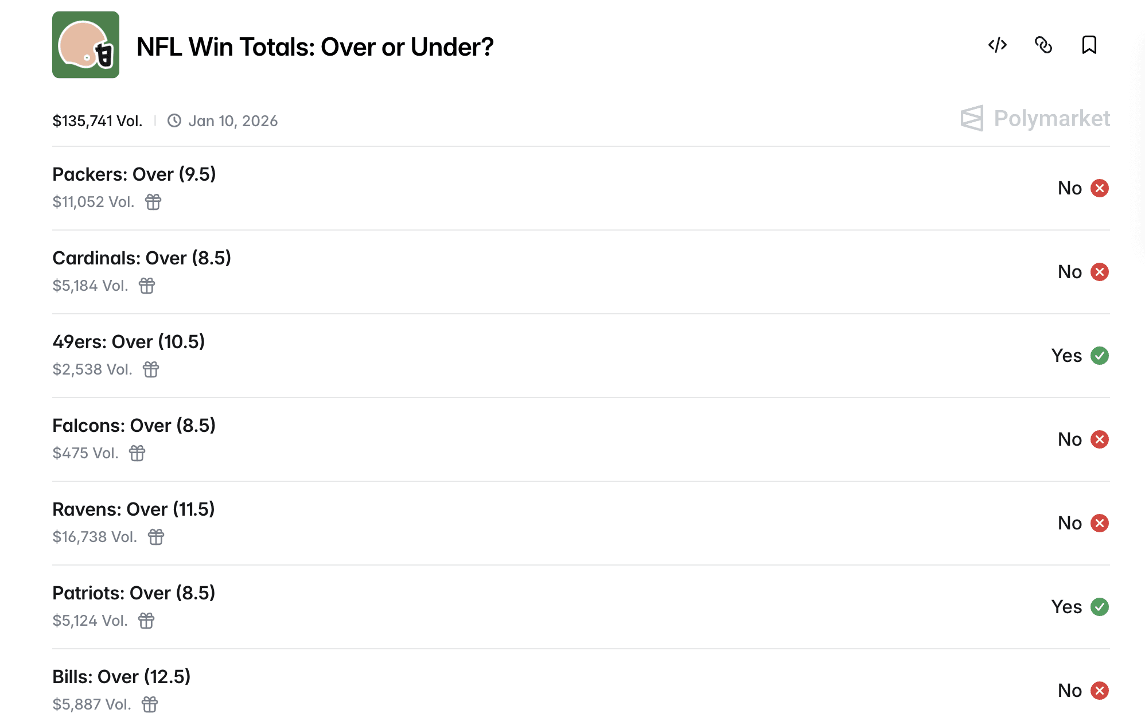Click the green Yes result icon for Patriots
Screen dimensions: 1145x717
[x=1099, y=607]
